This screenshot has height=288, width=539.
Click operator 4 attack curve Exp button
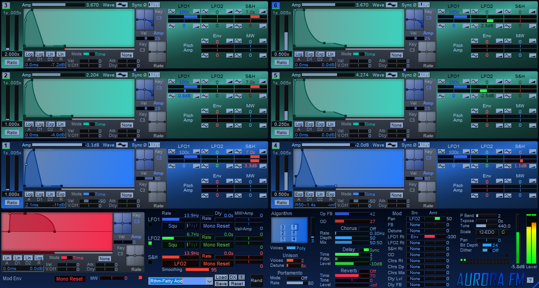[299, 194]
